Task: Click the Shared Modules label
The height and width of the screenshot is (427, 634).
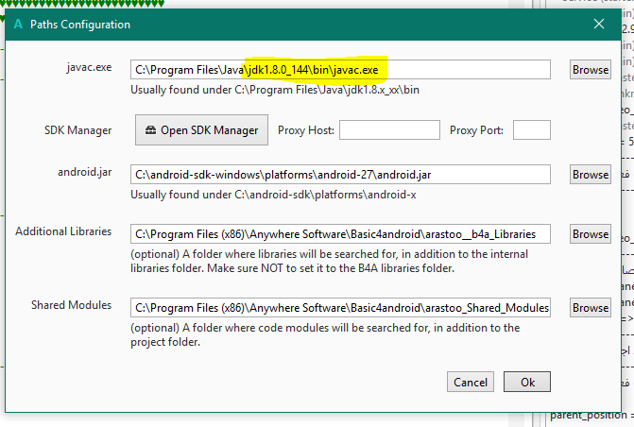Action: (x=71, y=306)
